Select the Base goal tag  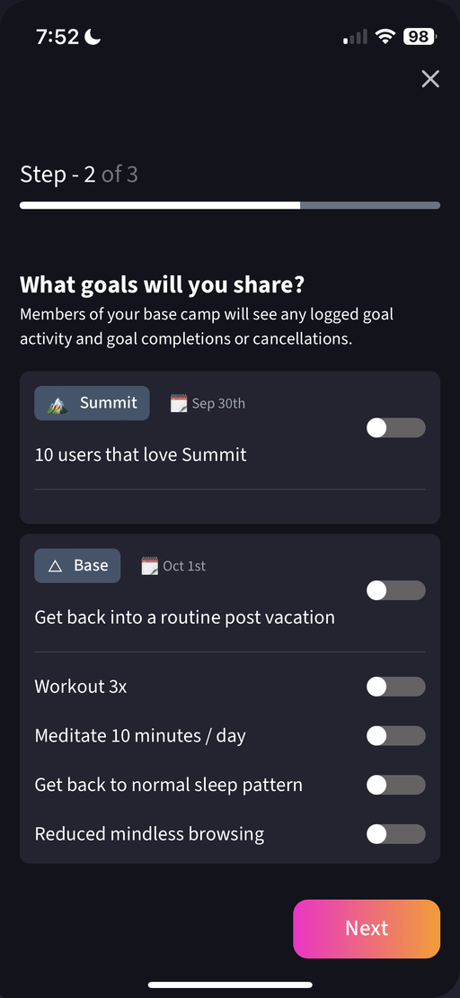pyautogui.click(x=77, y=566)
